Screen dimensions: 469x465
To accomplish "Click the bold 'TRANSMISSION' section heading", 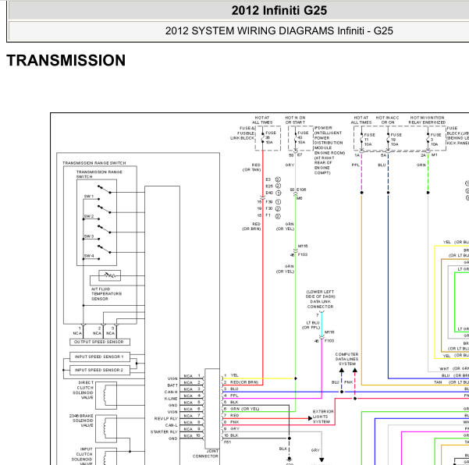I will pos(66,60).
